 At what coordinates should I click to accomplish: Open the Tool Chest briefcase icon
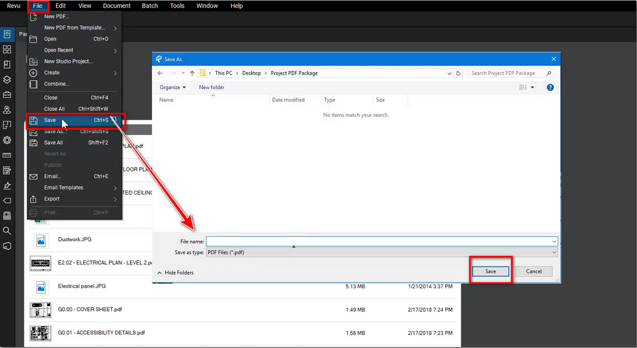7,95
